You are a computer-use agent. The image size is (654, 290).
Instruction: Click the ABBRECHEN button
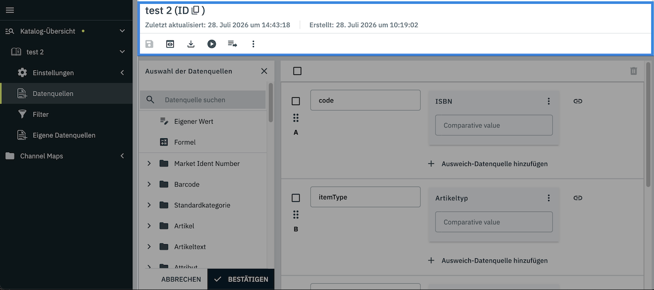(x=181, y=280)
